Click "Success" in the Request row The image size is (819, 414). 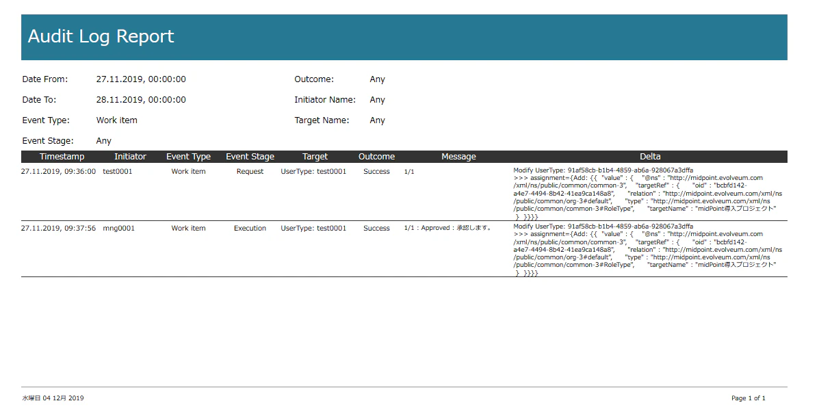[376, 171]
